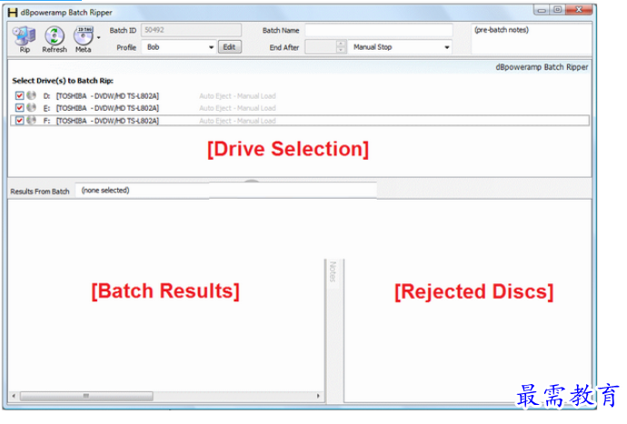
Task: Click the disc icon for drive F:
Action: click(31, 120)
